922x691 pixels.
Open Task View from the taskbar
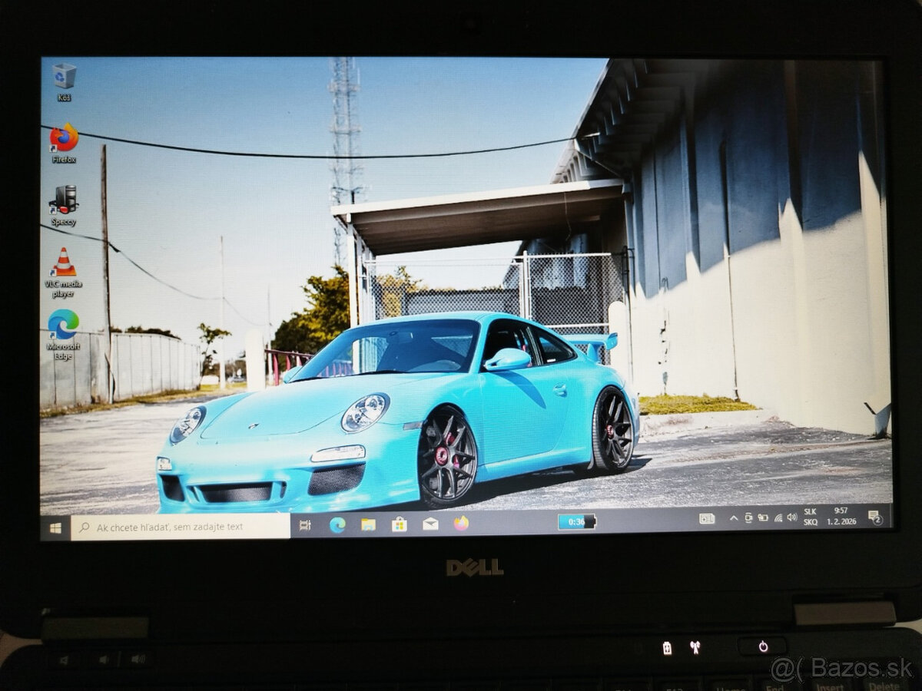[305, 525]
